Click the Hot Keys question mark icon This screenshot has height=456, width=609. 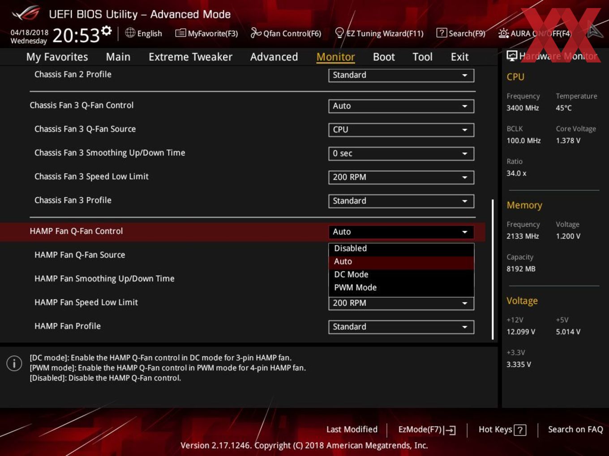tap(520, 430)
